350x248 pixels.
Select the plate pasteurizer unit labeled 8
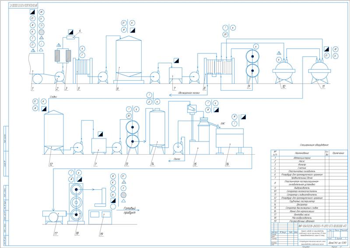pos(219,71)
